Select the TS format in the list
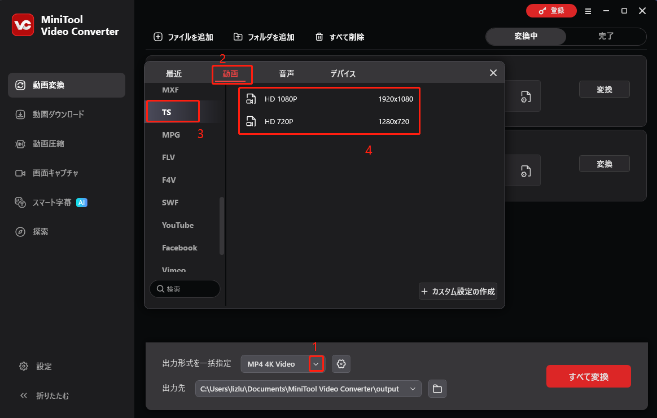 (173, 111)
